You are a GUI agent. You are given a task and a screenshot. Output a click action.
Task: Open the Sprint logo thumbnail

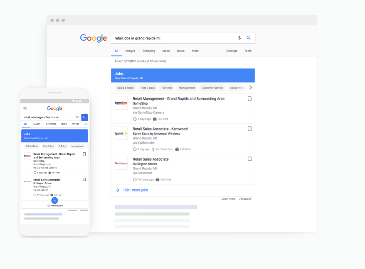click(x=121, y=133)
